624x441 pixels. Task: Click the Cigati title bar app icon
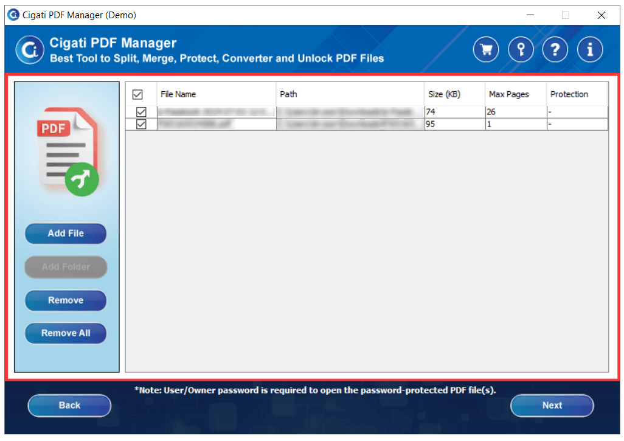click(x=13, y=15)
